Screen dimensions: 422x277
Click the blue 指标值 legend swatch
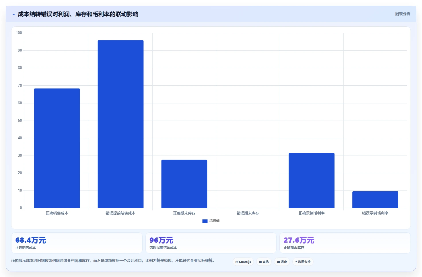pos(205,221)
